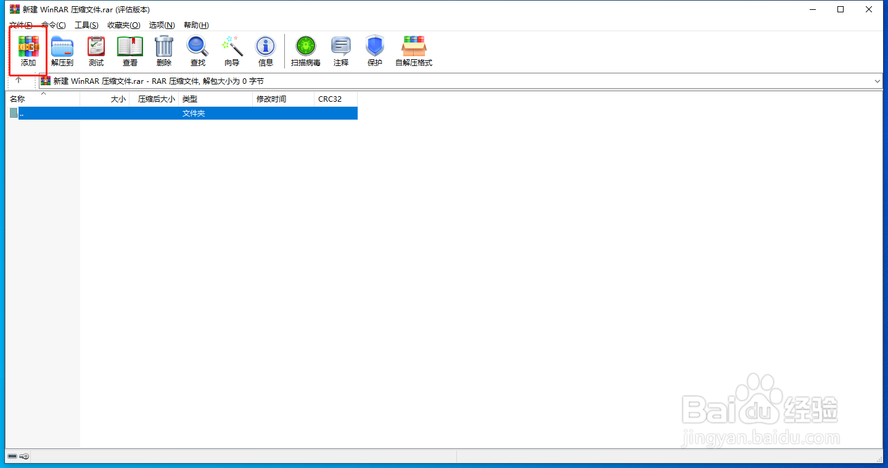Click the Delete (删除) trash icon
The width and height of the screenshot is (888, 468).
164,51
